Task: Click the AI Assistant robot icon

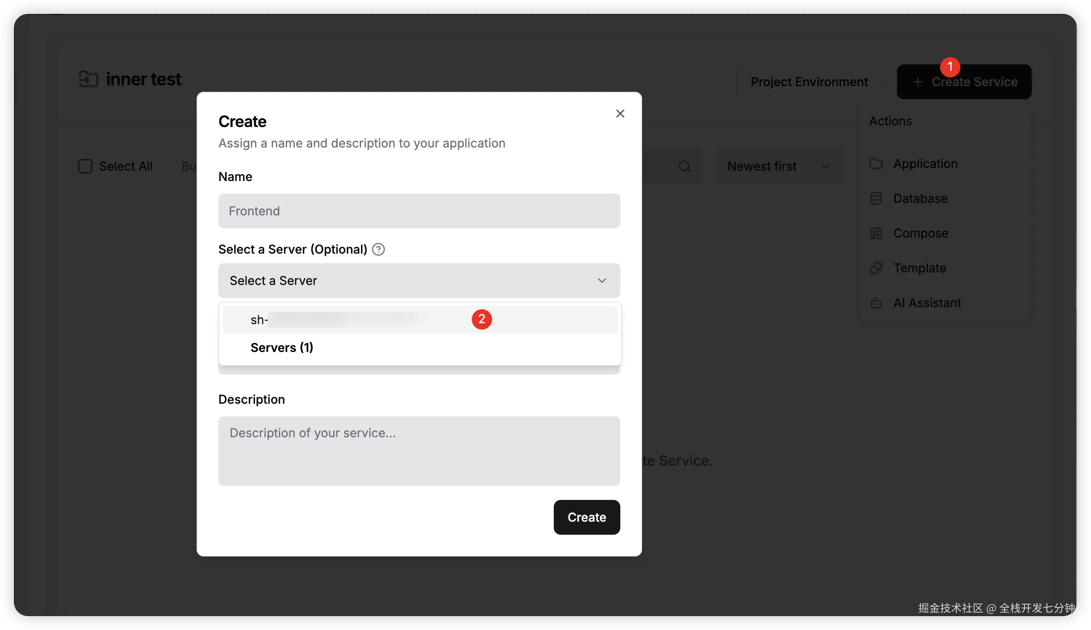Action: pos(876,303)
